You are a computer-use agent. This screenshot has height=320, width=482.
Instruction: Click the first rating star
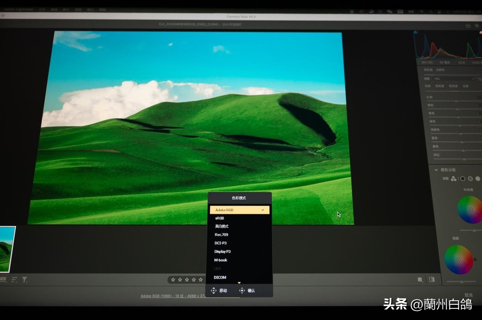click(x=173, y=279)
